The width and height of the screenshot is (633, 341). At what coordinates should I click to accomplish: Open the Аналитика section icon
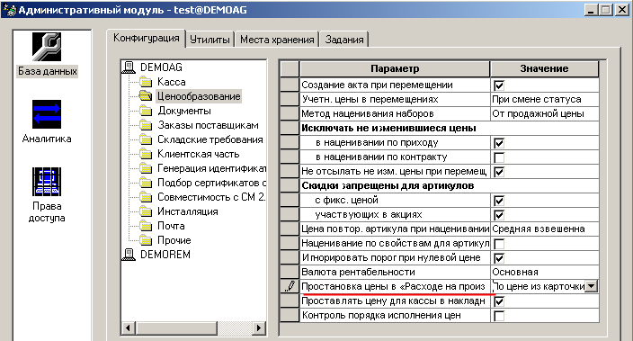tap(47, 114)
